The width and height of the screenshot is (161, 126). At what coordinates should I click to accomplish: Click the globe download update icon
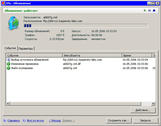click(14, 23)
